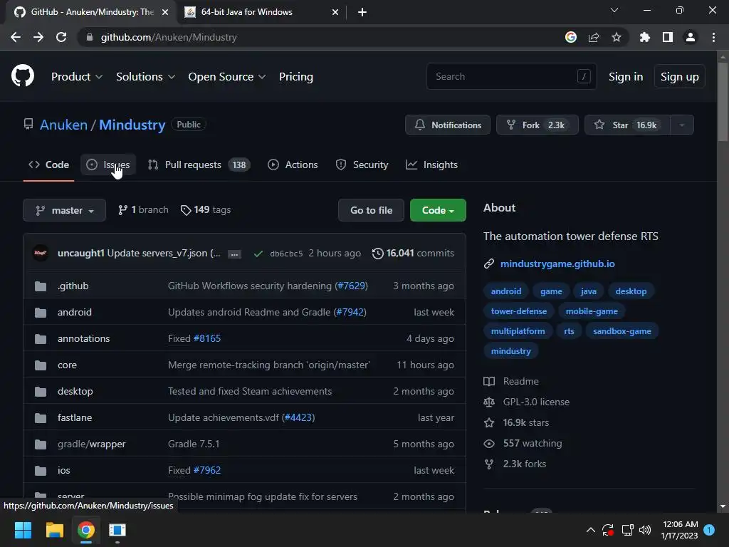Open the volume icon in system tray
Viewport: 729px width, 547px height.
(x=645, y=530)
